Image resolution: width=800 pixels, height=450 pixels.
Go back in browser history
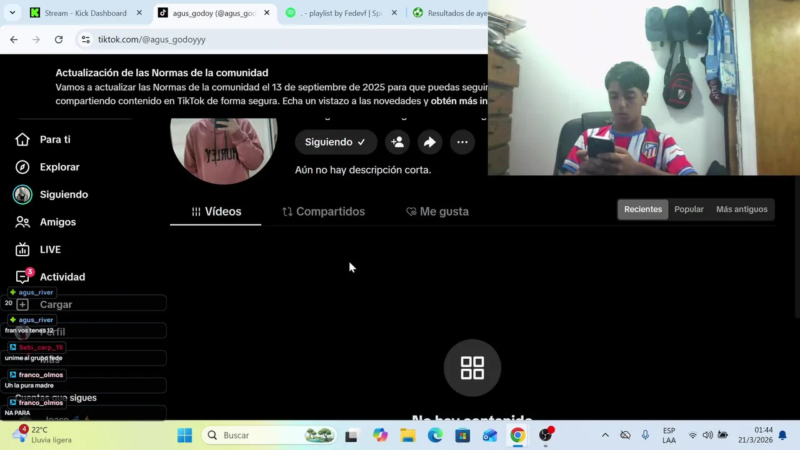(14, 39)
